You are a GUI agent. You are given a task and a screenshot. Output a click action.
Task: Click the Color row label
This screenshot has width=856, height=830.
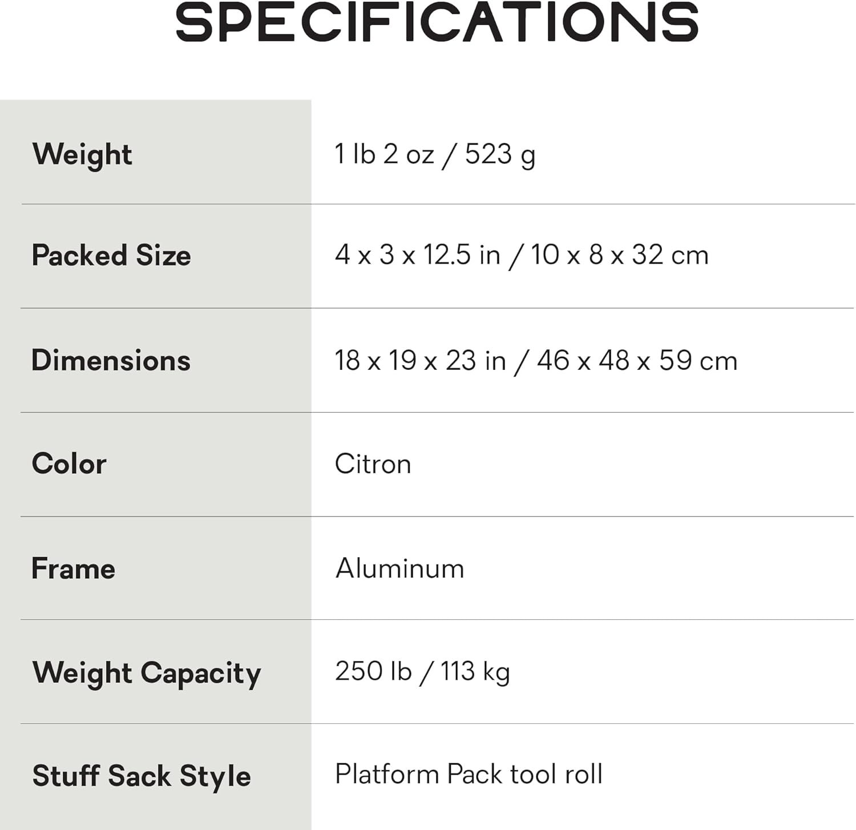pos(69,464)
